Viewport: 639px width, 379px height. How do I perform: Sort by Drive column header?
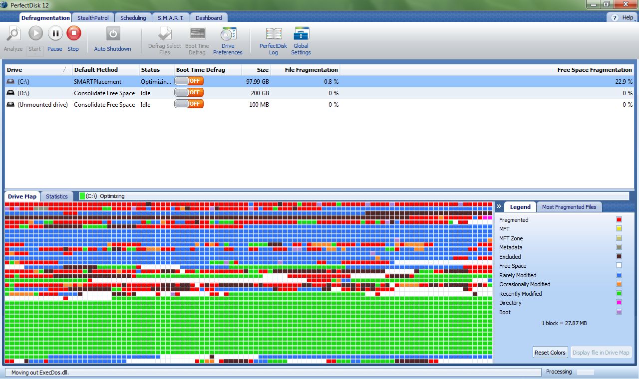(38, 70)
